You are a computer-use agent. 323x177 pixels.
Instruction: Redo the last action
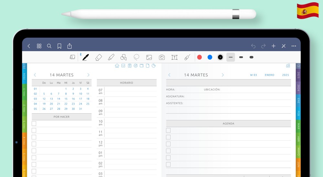pyautogui.click(x=263, y=46)
